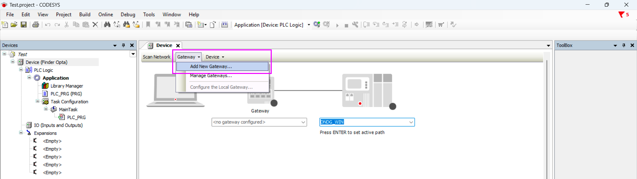Collapse the Test project root node
637x179 pixels.
coord(4,54)
